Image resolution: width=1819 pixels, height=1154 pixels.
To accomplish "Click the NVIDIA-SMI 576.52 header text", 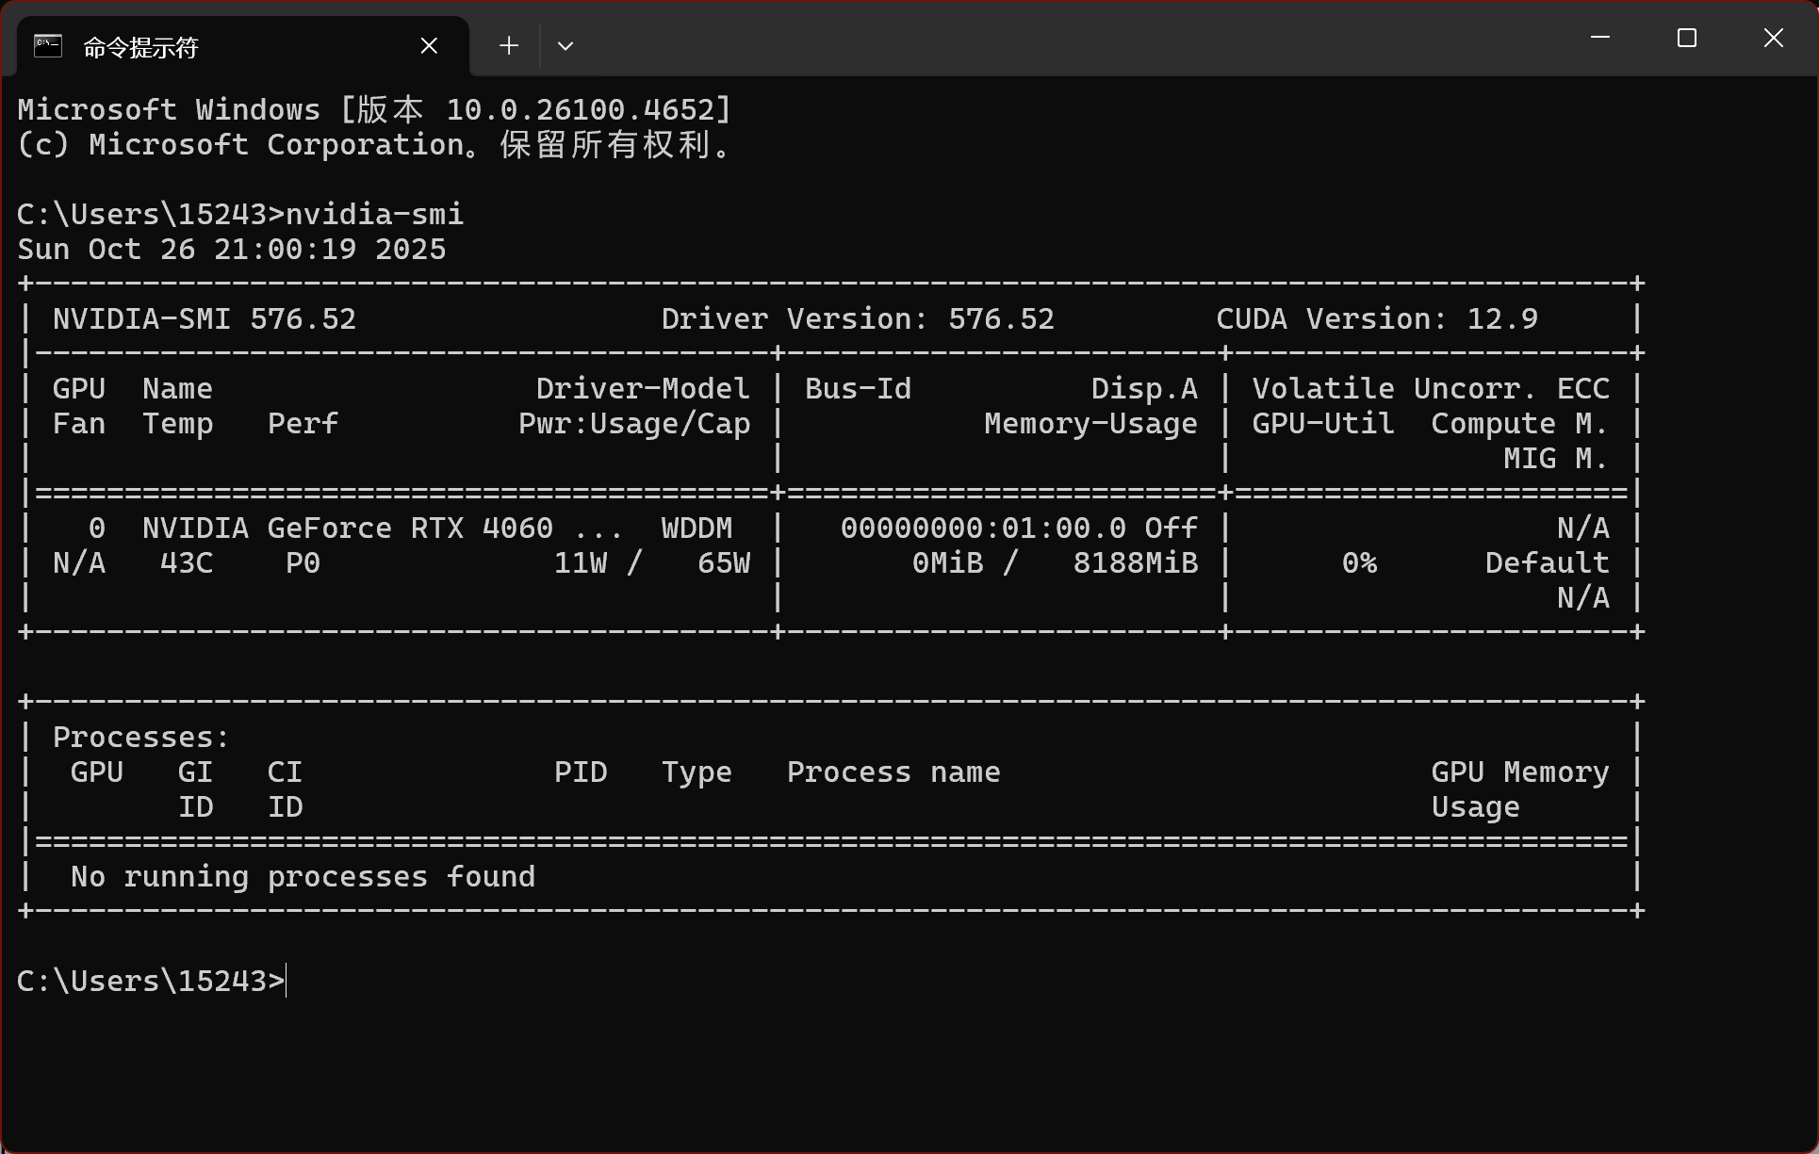I will pos(205,319).
